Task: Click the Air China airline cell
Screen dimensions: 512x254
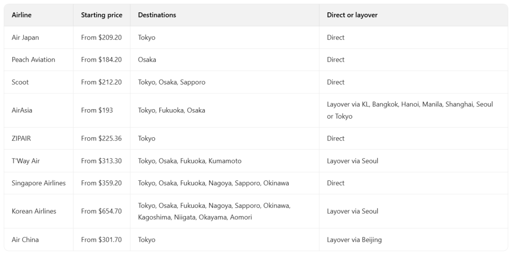Action: click(25, 240)
